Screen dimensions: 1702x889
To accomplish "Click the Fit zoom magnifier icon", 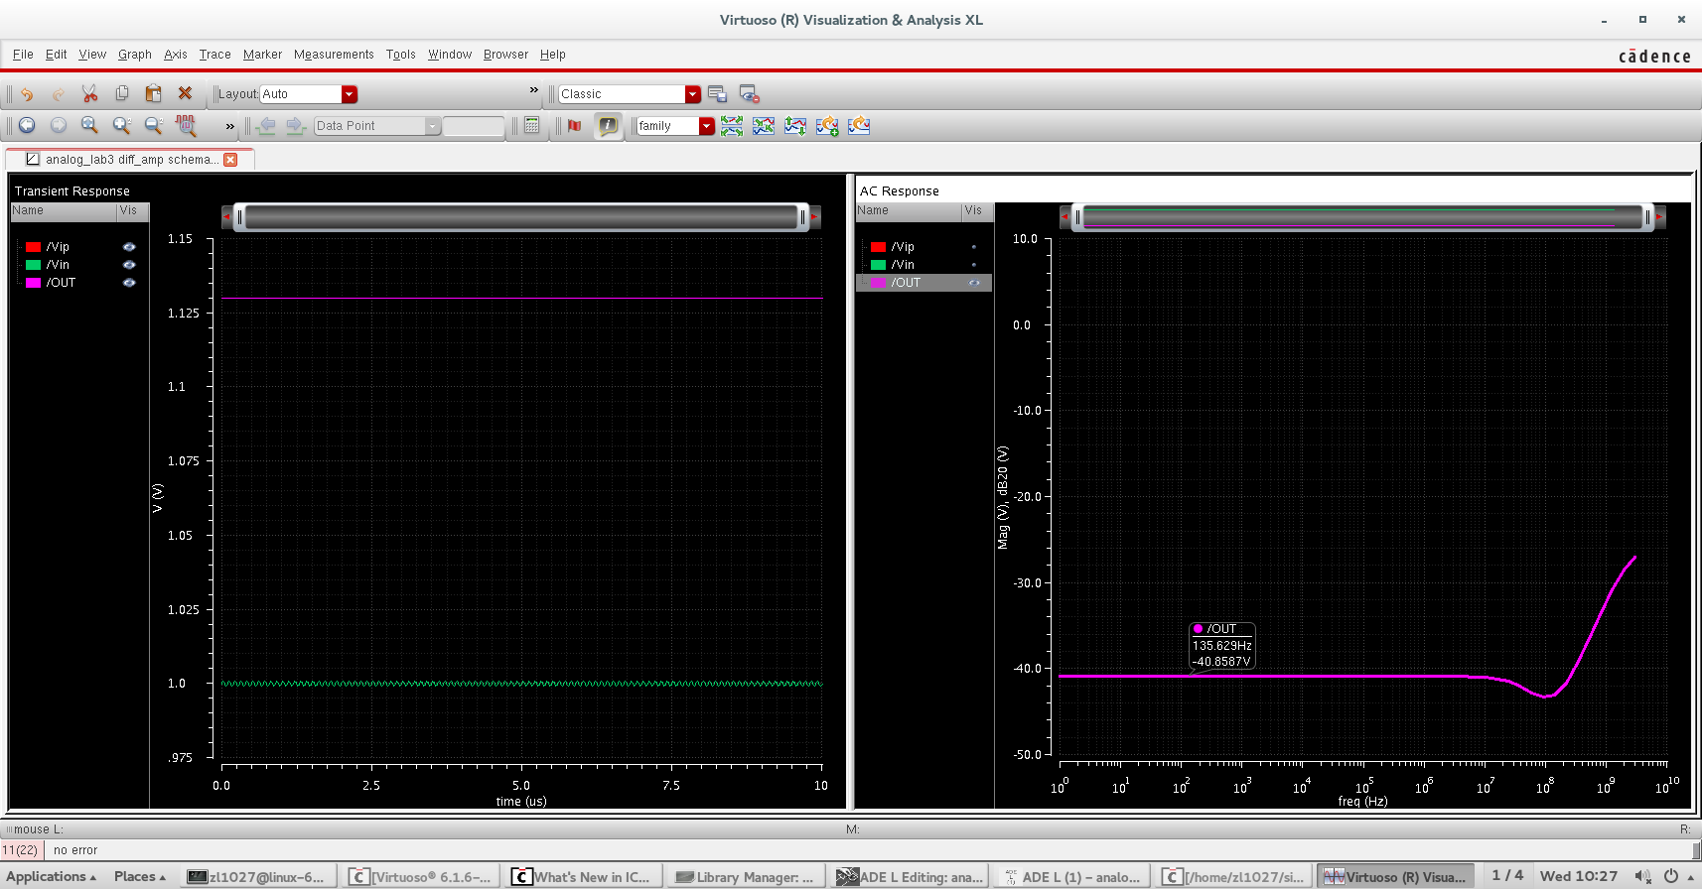I will click(90, 126).
